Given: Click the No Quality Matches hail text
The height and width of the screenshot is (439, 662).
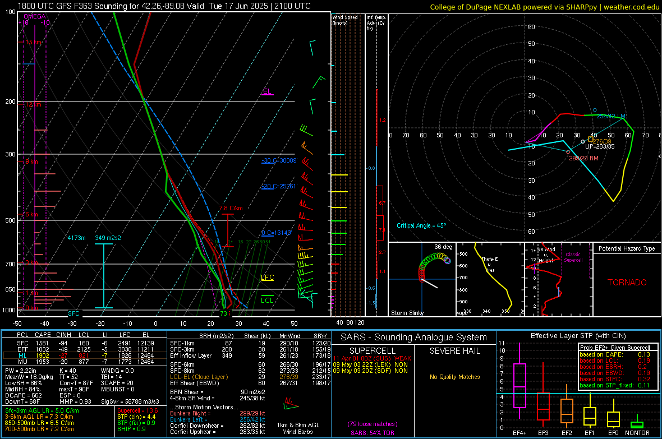Looking at the screenshot, I should pyautogui.click(x=454, y=377).
